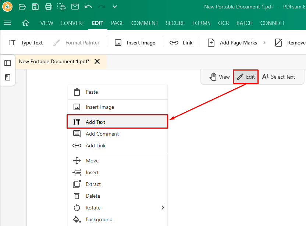Select Delete in the context menu
This screenshot has height=226, width=306.
(x=118, y=196)
